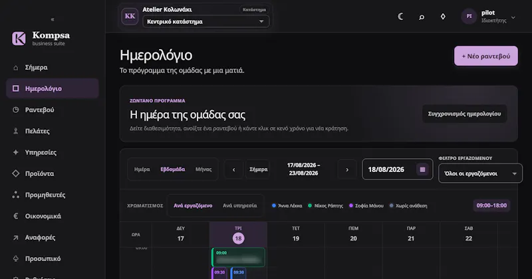The width and height of the screenshot is (532, 279).
Task: Open Προμηθευτές in the sidebar
Action: 53,195
